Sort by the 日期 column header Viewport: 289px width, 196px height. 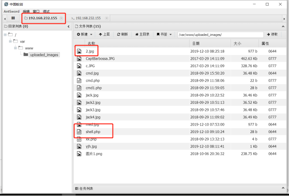tap(196, 43)
